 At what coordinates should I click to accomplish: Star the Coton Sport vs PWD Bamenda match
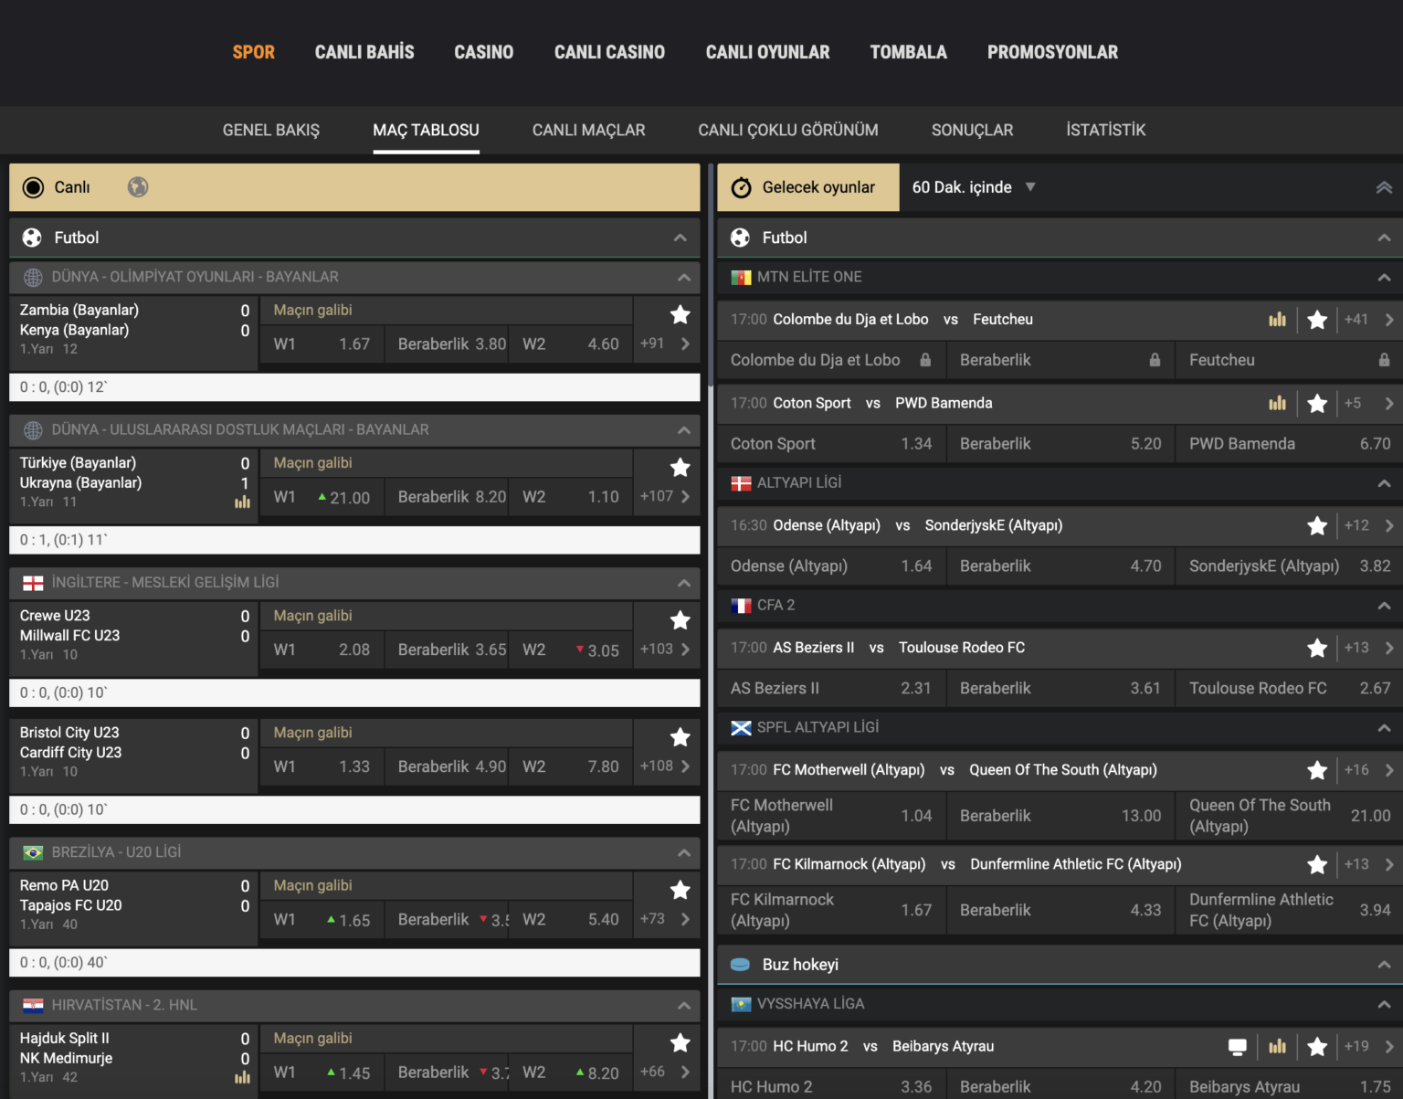coord(1317,403)
